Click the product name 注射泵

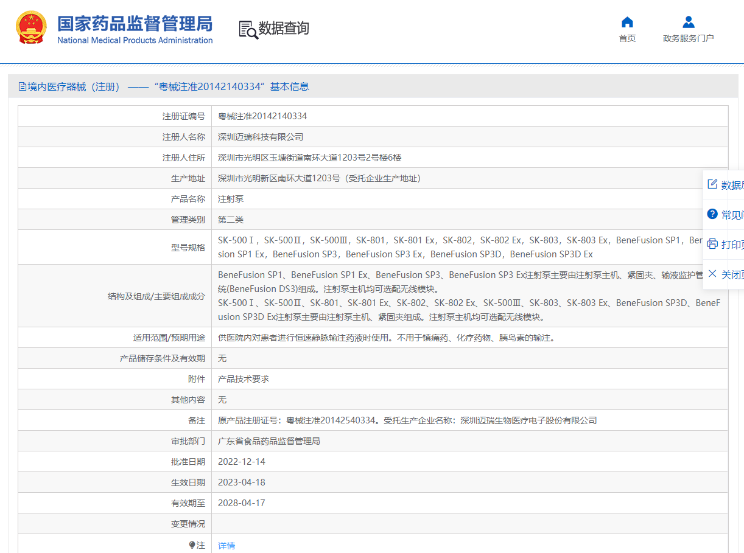tap(231, 199)
